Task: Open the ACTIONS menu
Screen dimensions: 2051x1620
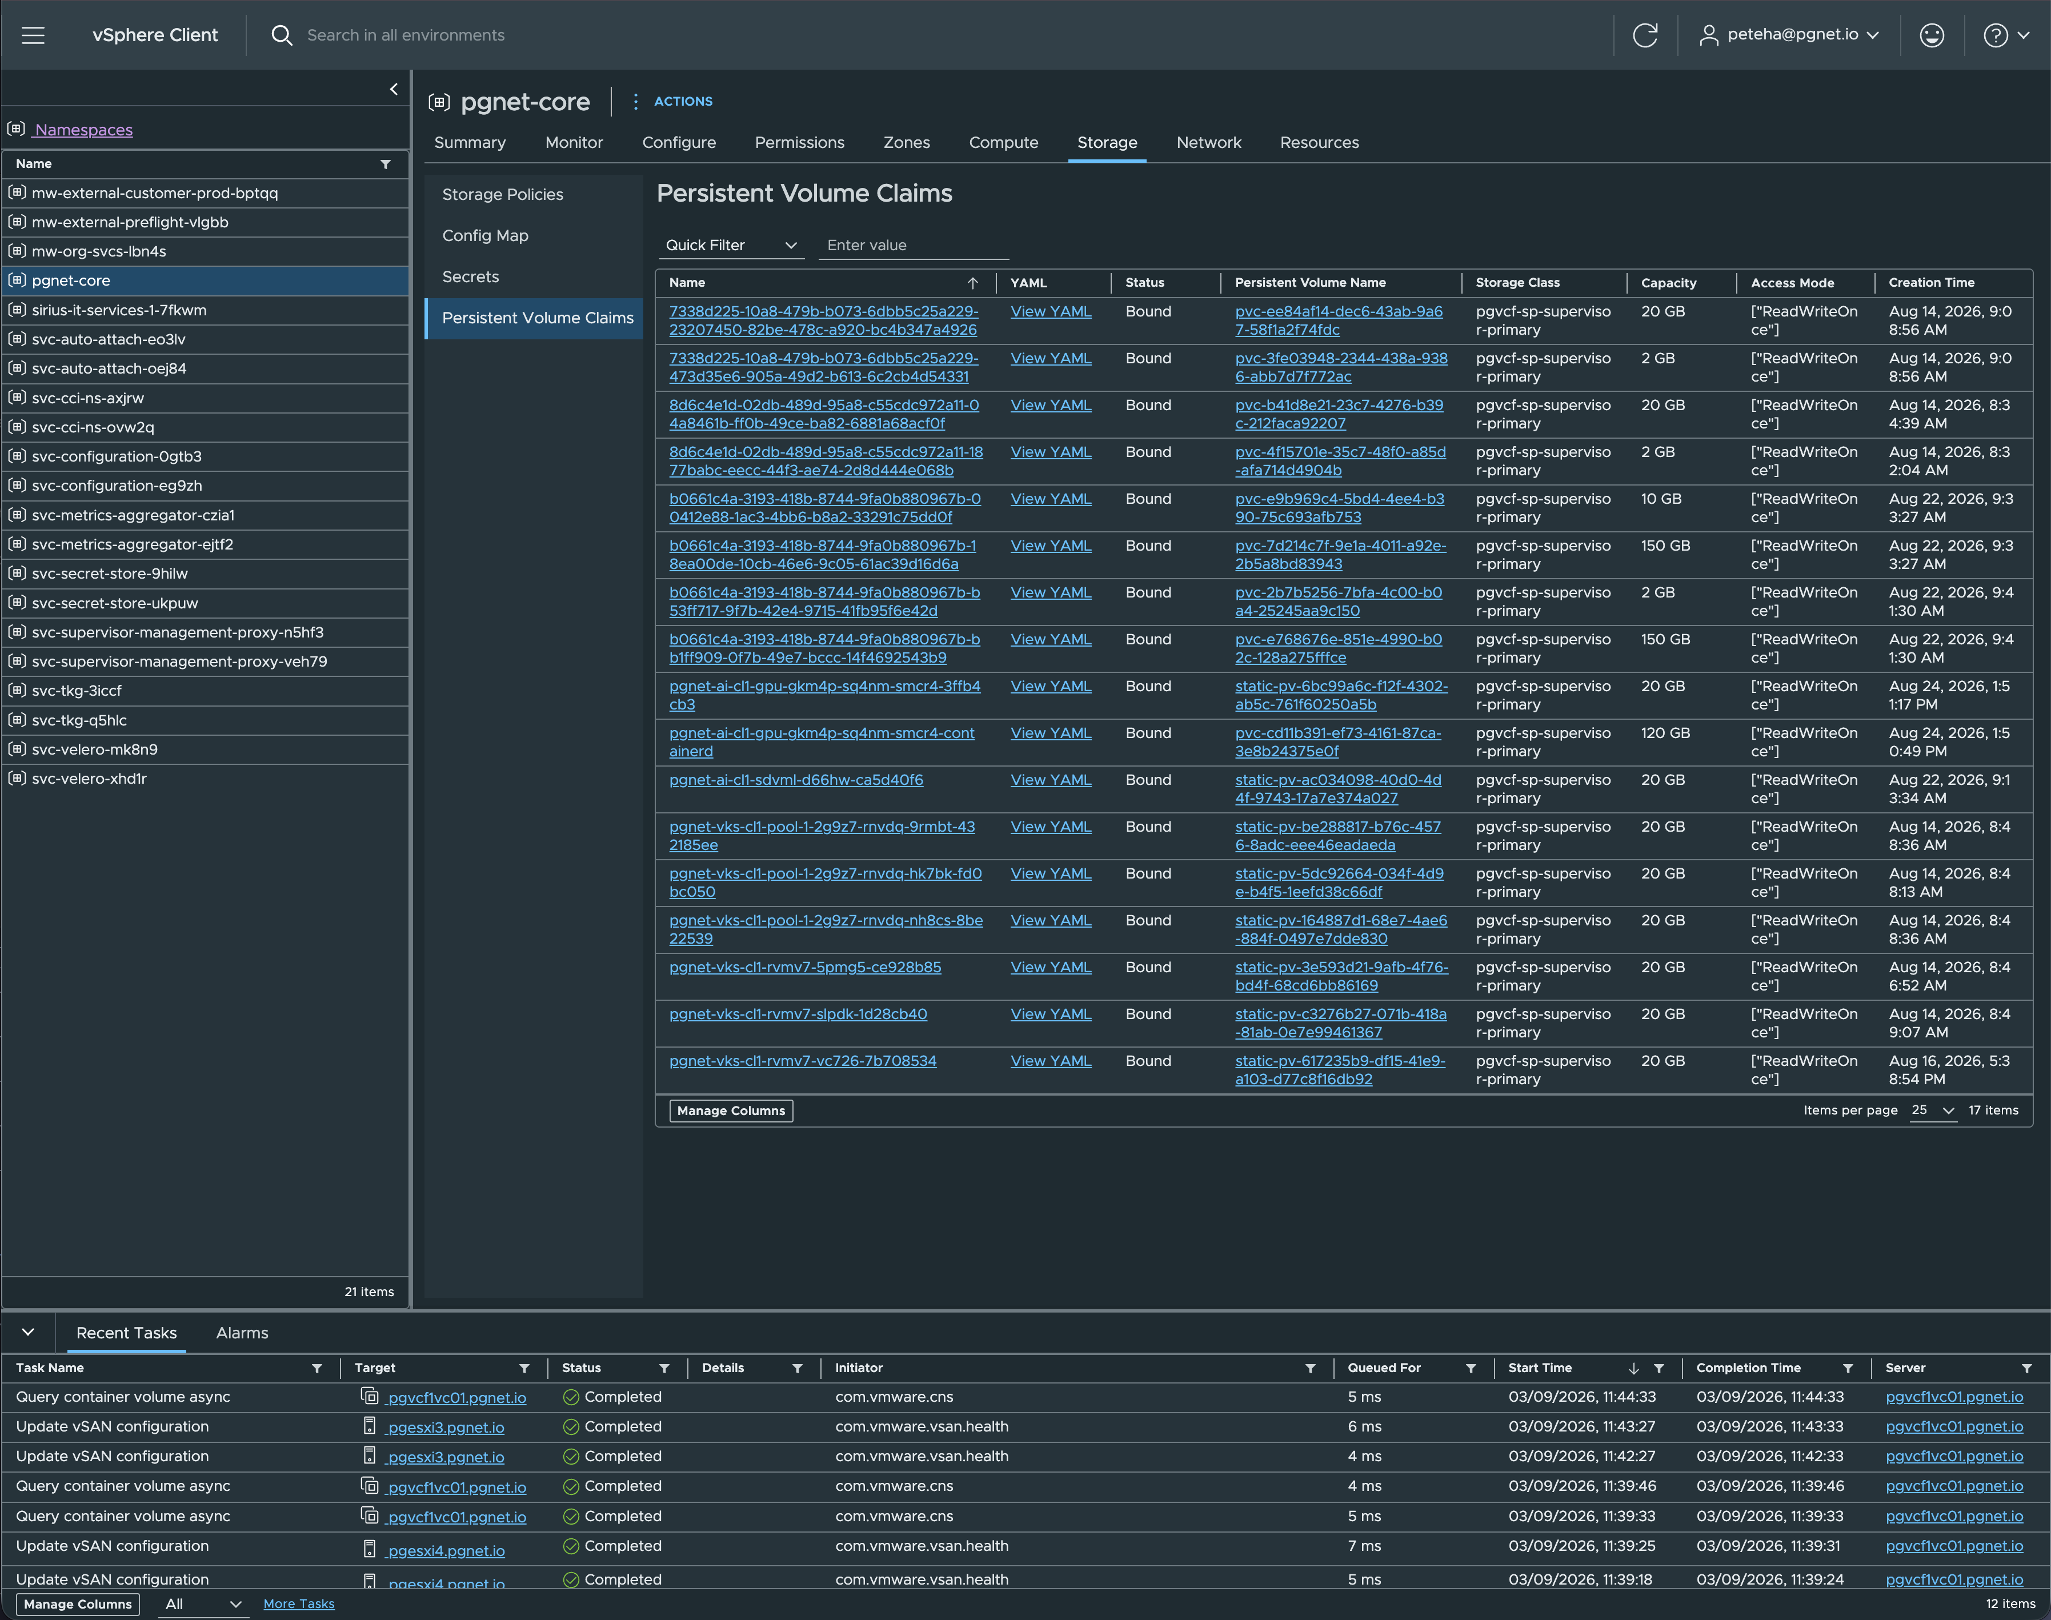Action: point(683,102)
